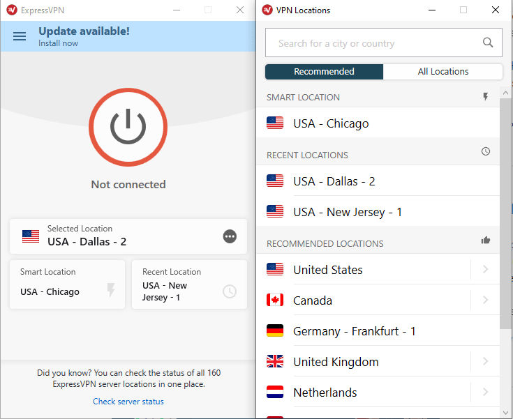Screen dimensions: 513x419
Task: Click the locations list scrollbar thumb
Action: click(506, 213)
